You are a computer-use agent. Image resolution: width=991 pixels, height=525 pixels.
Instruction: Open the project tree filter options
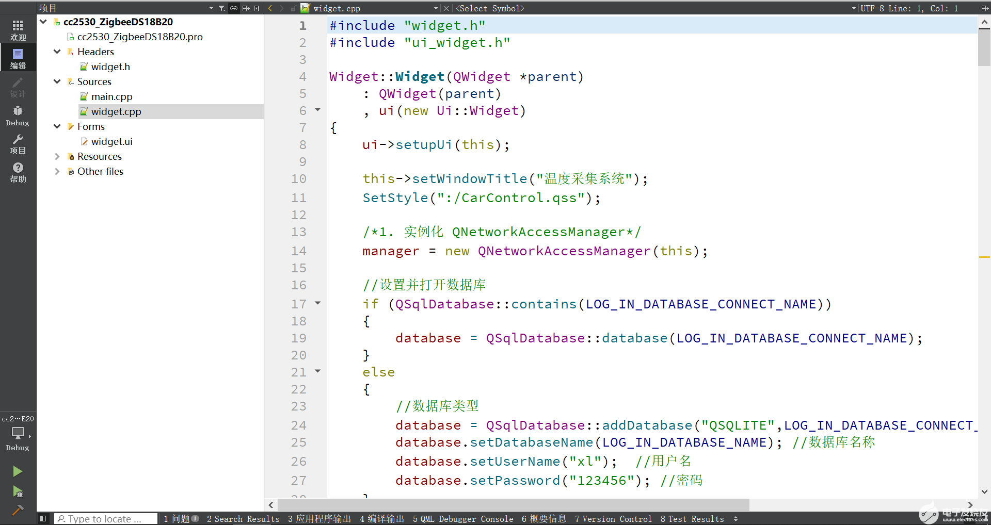(x=222, y=8)
